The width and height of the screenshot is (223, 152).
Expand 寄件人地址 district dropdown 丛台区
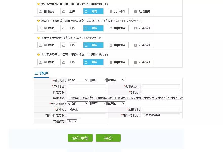pos(116,104)
